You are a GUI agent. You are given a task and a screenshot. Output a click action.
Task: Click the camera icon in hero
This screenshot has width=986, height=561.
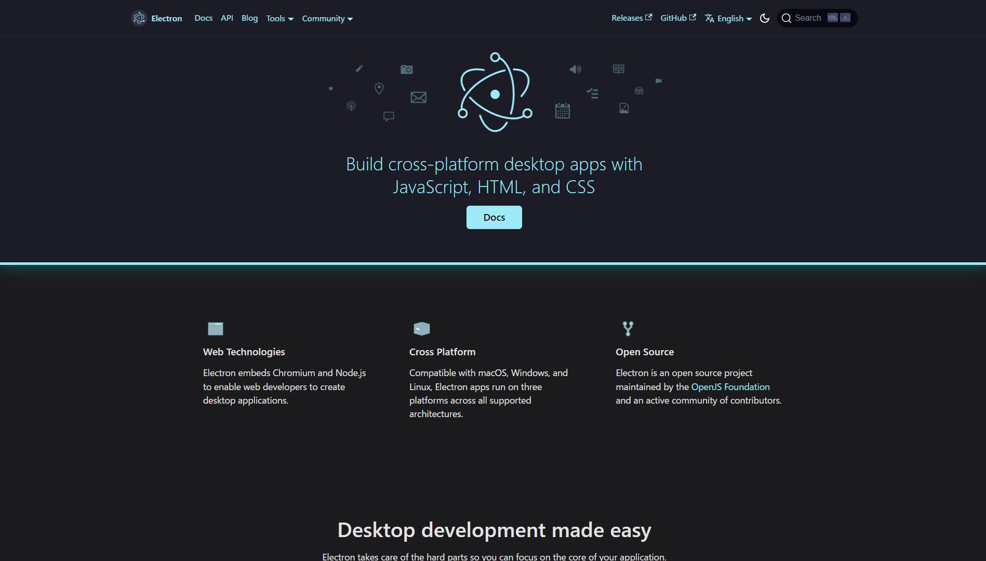coord(407,69)
